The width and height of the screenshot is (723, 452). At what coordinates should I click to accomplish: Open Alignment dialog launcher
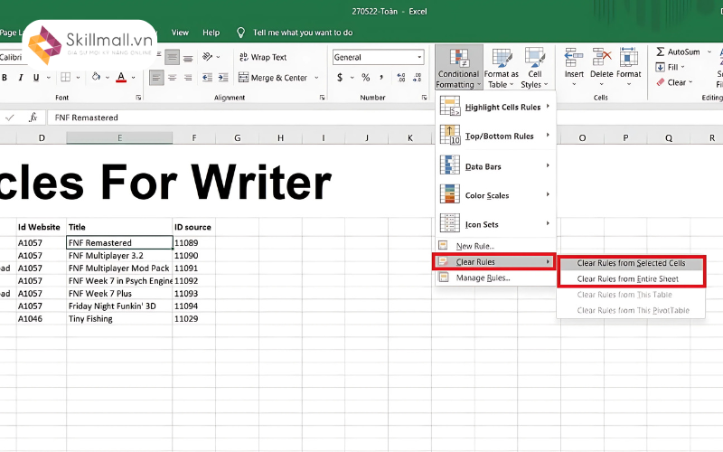(322, 98)
